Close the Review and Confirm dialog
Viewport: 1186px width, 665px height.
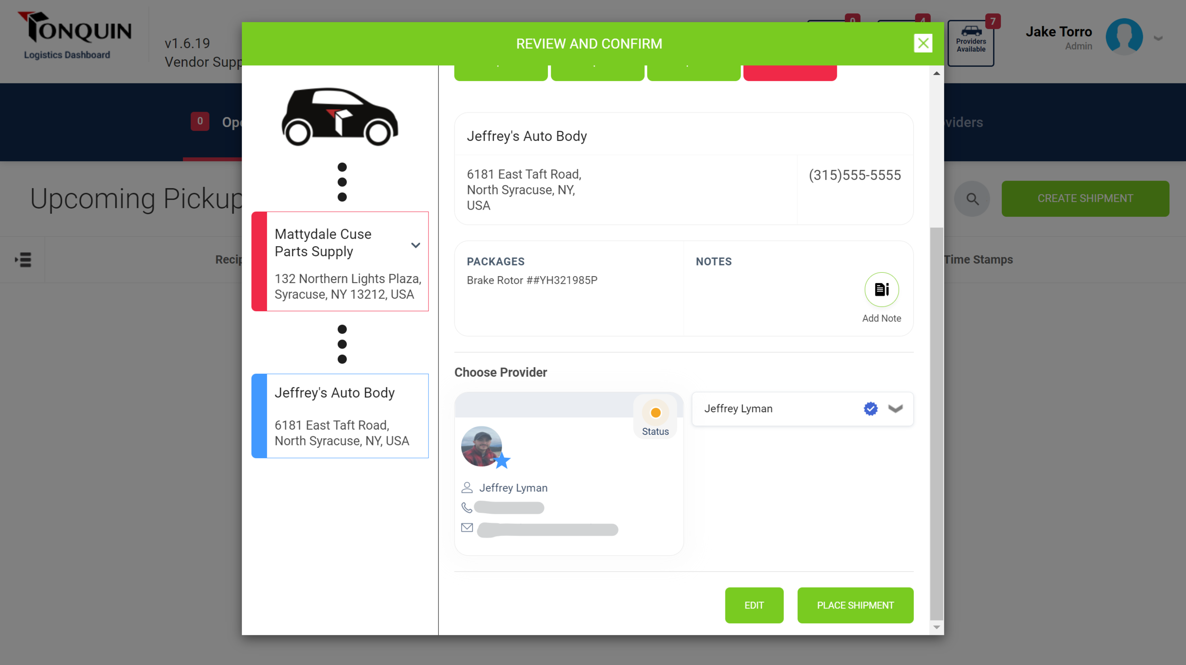923,43
